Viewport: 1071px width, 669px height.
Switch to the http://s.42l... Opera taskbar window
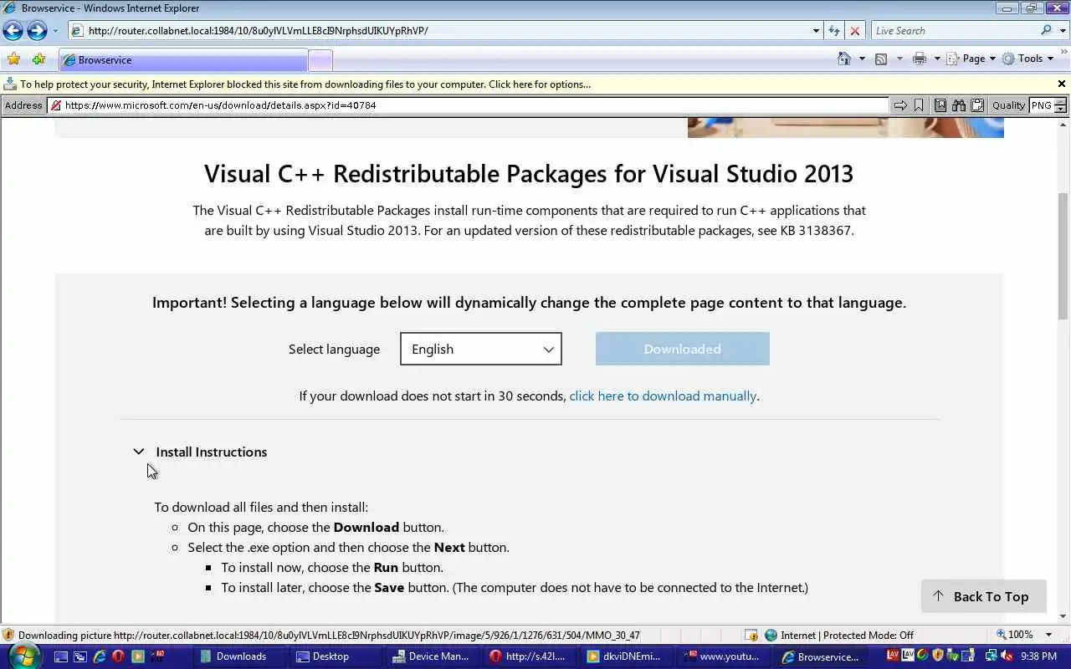(x=529, y=656)
